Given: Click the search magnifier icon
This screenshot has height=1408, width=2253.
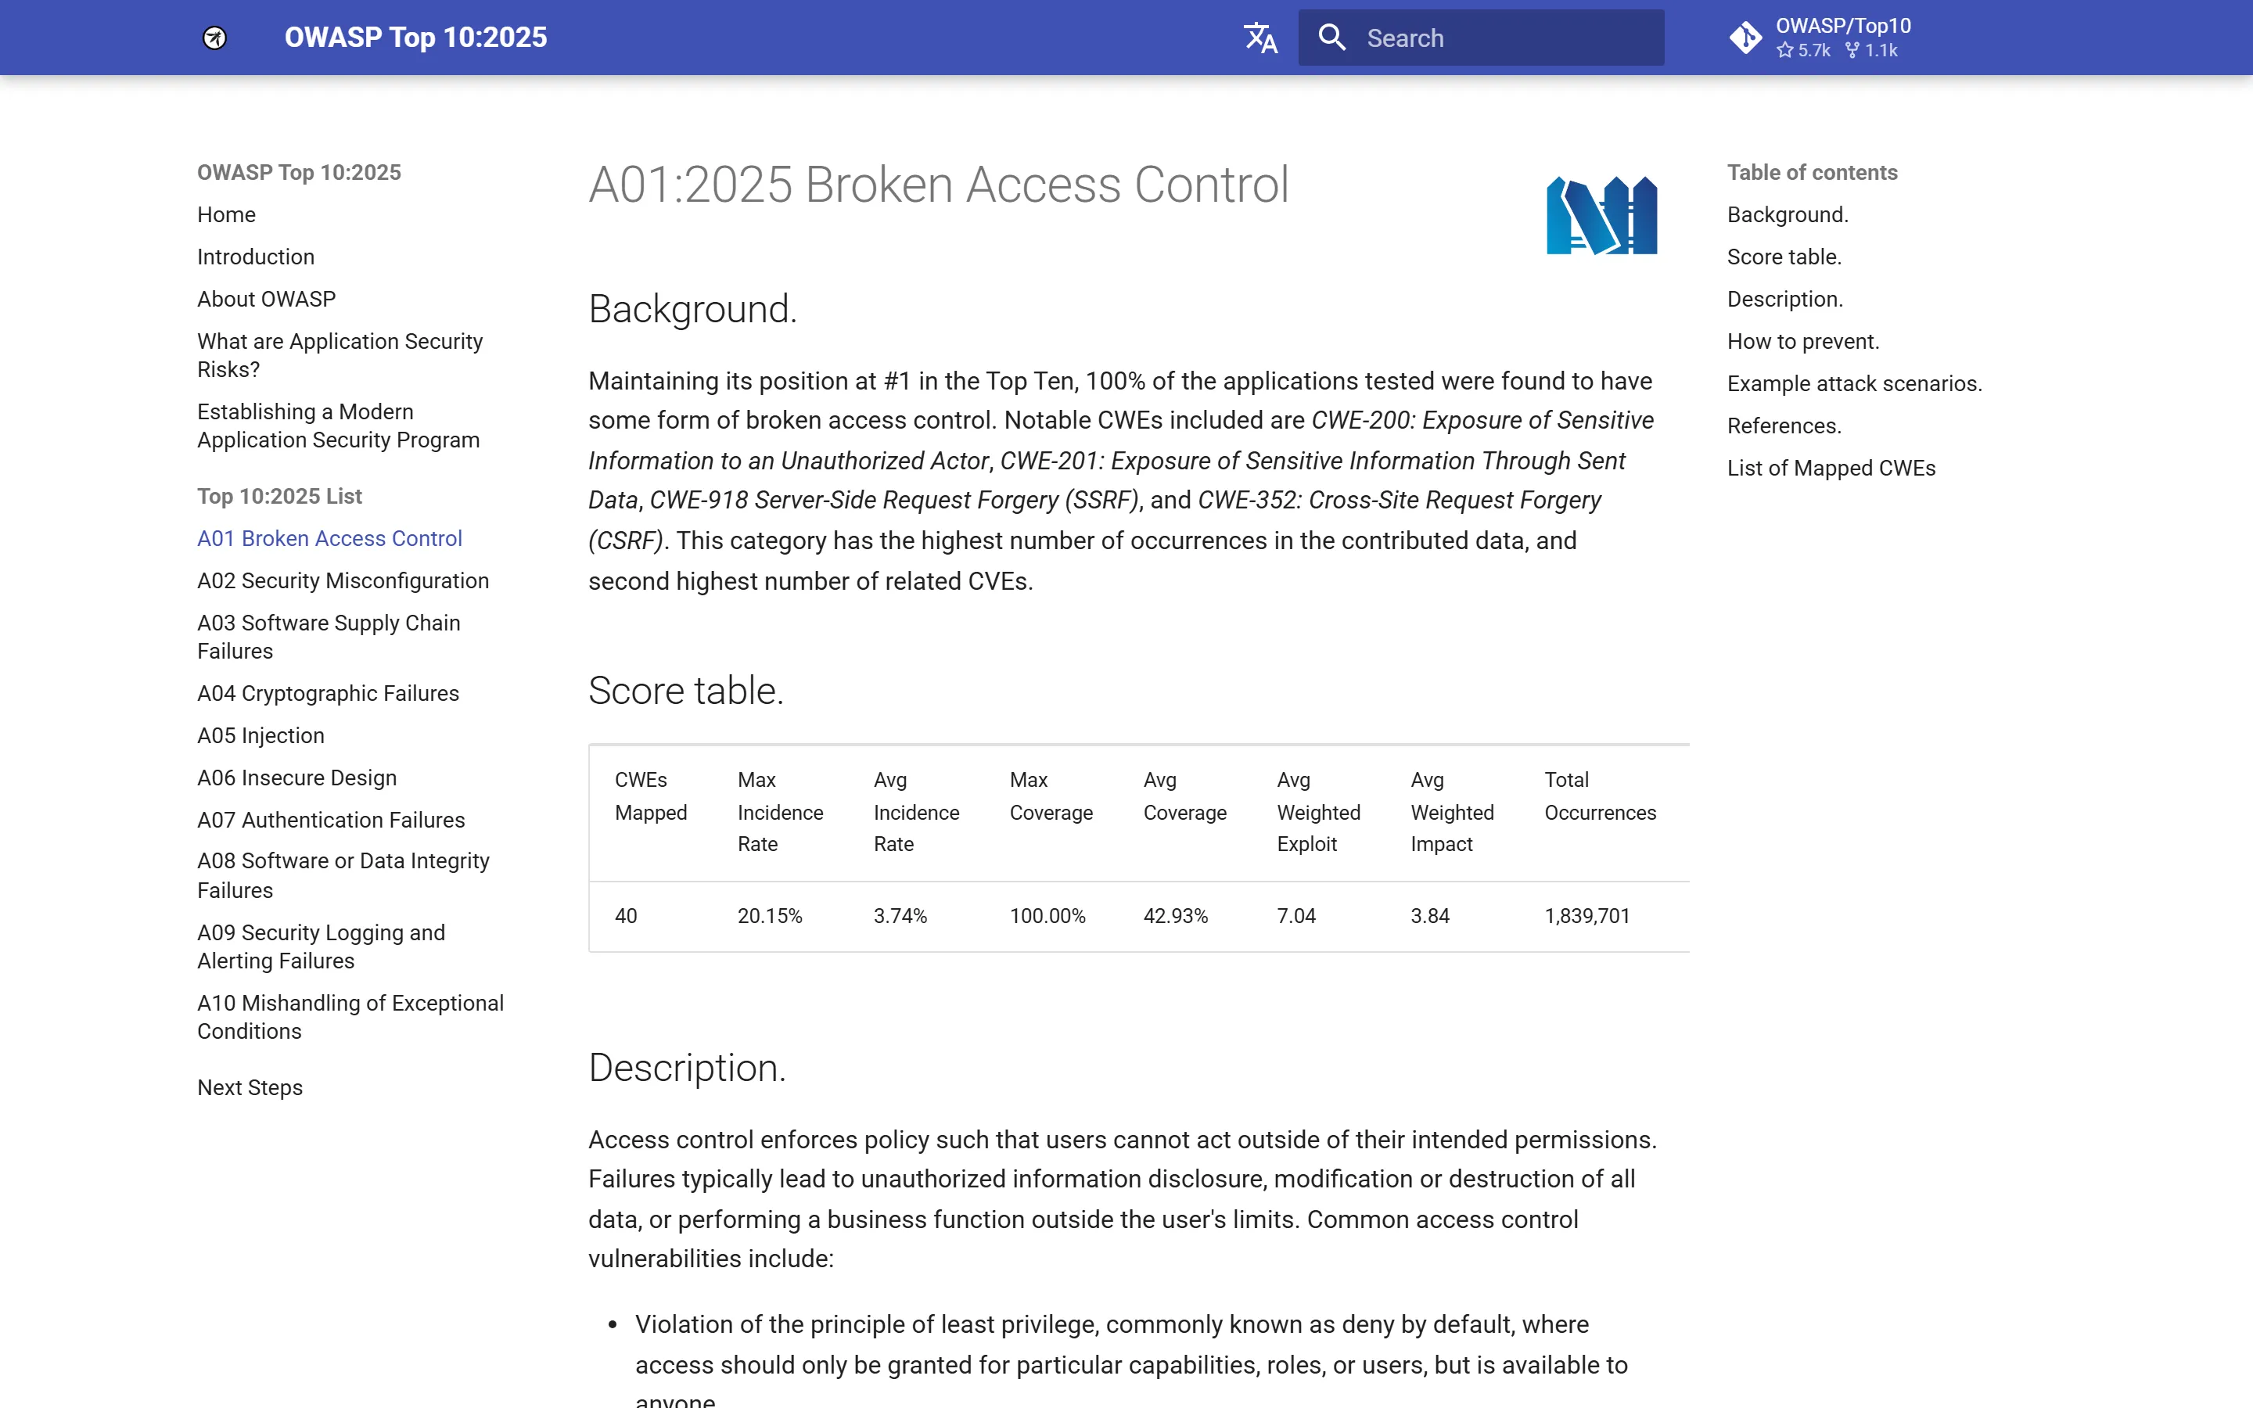Looking at the screenshot, I should coord(1332,38).
